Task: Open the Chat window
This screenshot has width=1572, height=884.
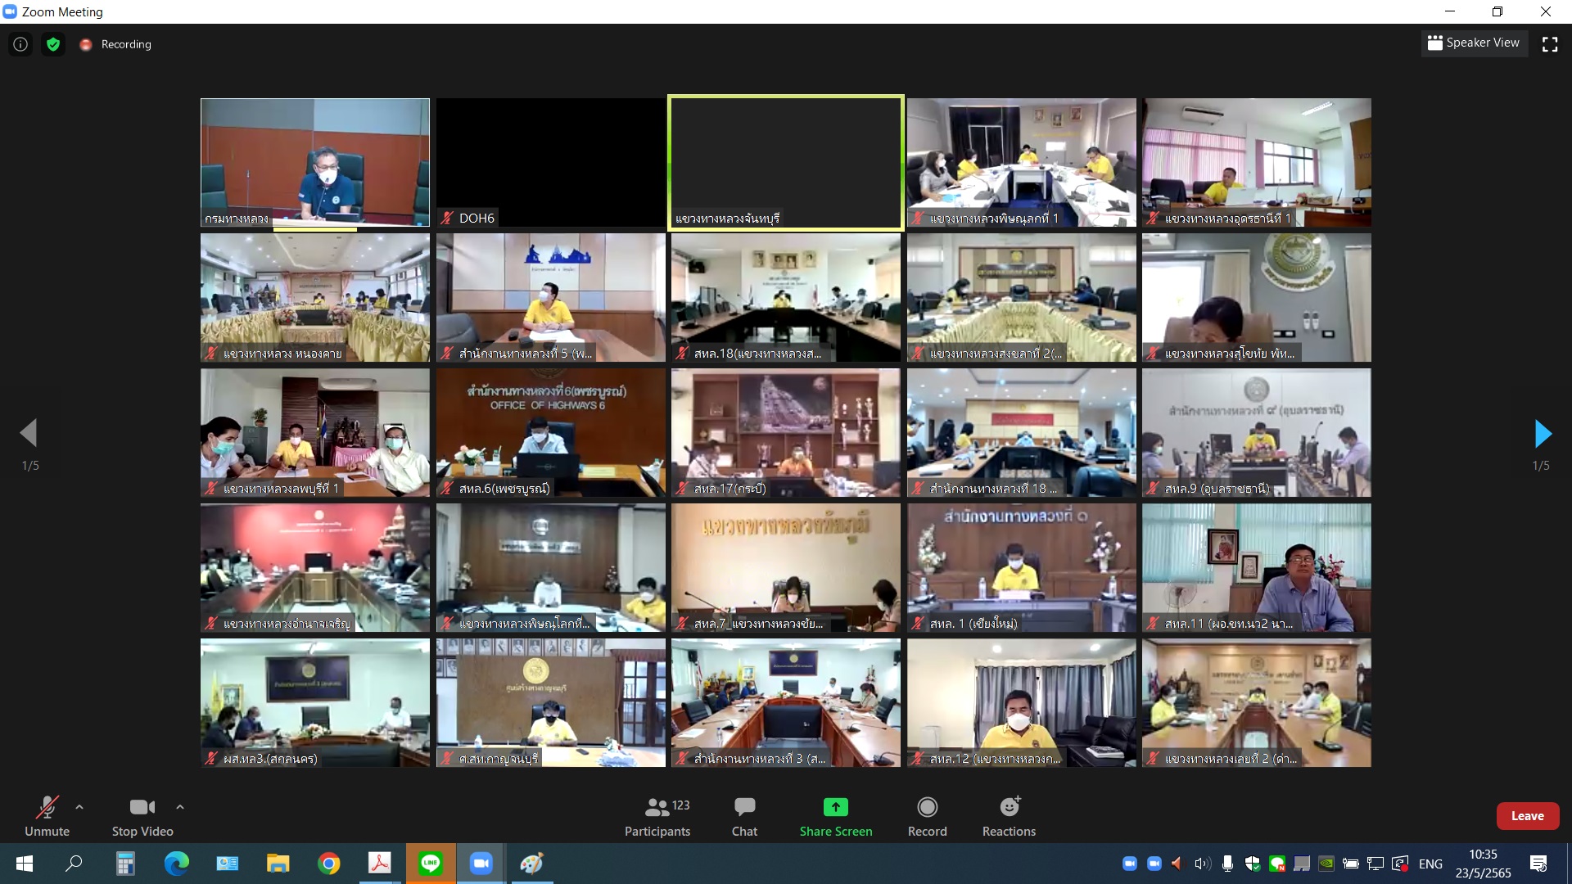Action: click(744, 816)
